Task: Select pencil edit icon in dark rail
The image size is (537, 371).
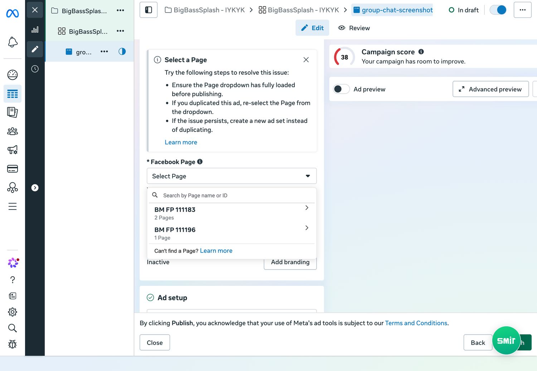Action: (35, 49)
